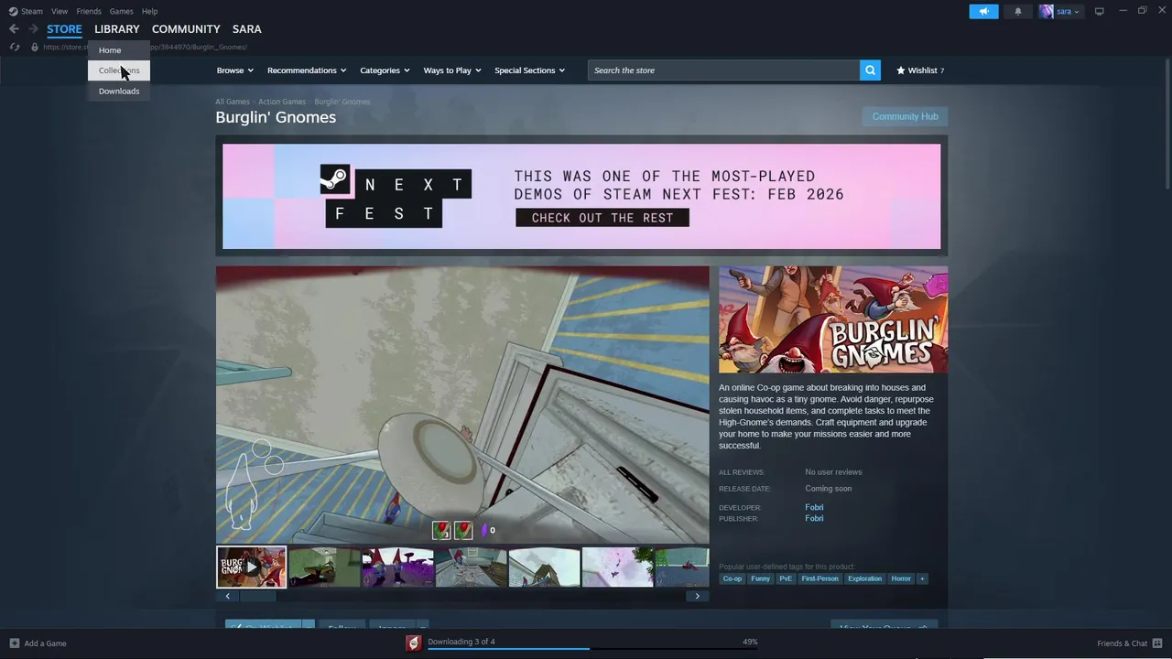
Task: Open the Community Hub button
Action: pos(905,116)
